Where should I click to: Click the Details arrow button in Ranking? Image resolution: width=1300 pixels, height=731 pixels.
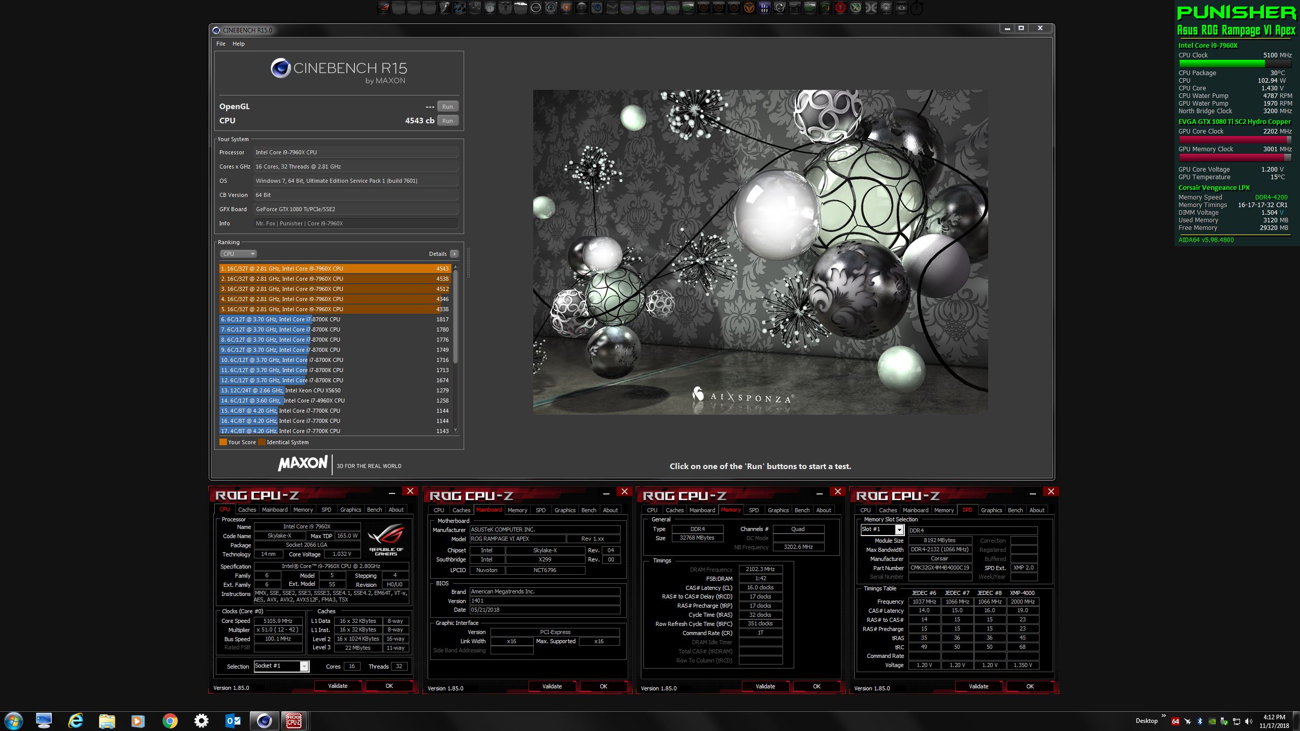[454, 254]
